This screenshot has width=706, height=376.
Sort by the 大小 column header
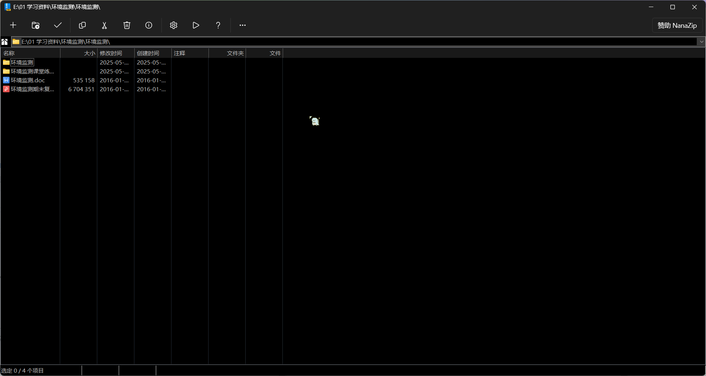[x=79, y=53]
